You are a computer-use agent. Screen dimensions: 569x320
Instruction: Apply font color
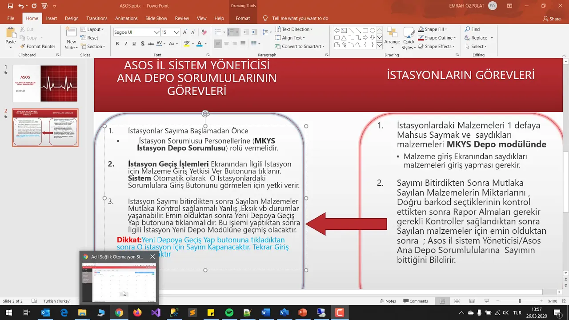click(x=199, y=44)
